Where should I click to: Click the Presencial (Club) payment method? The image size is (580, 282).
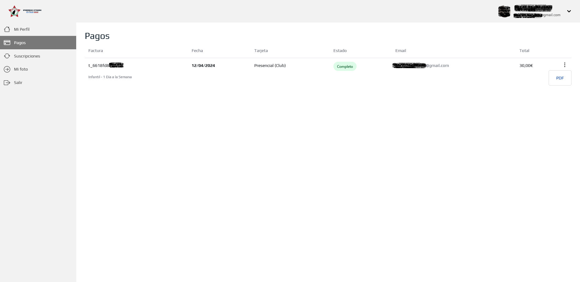click(x=270, y=66)
